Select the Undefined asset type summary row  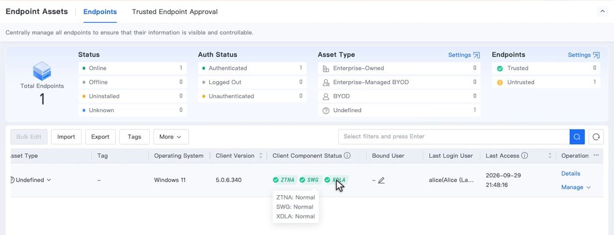[x=399, y=110]
